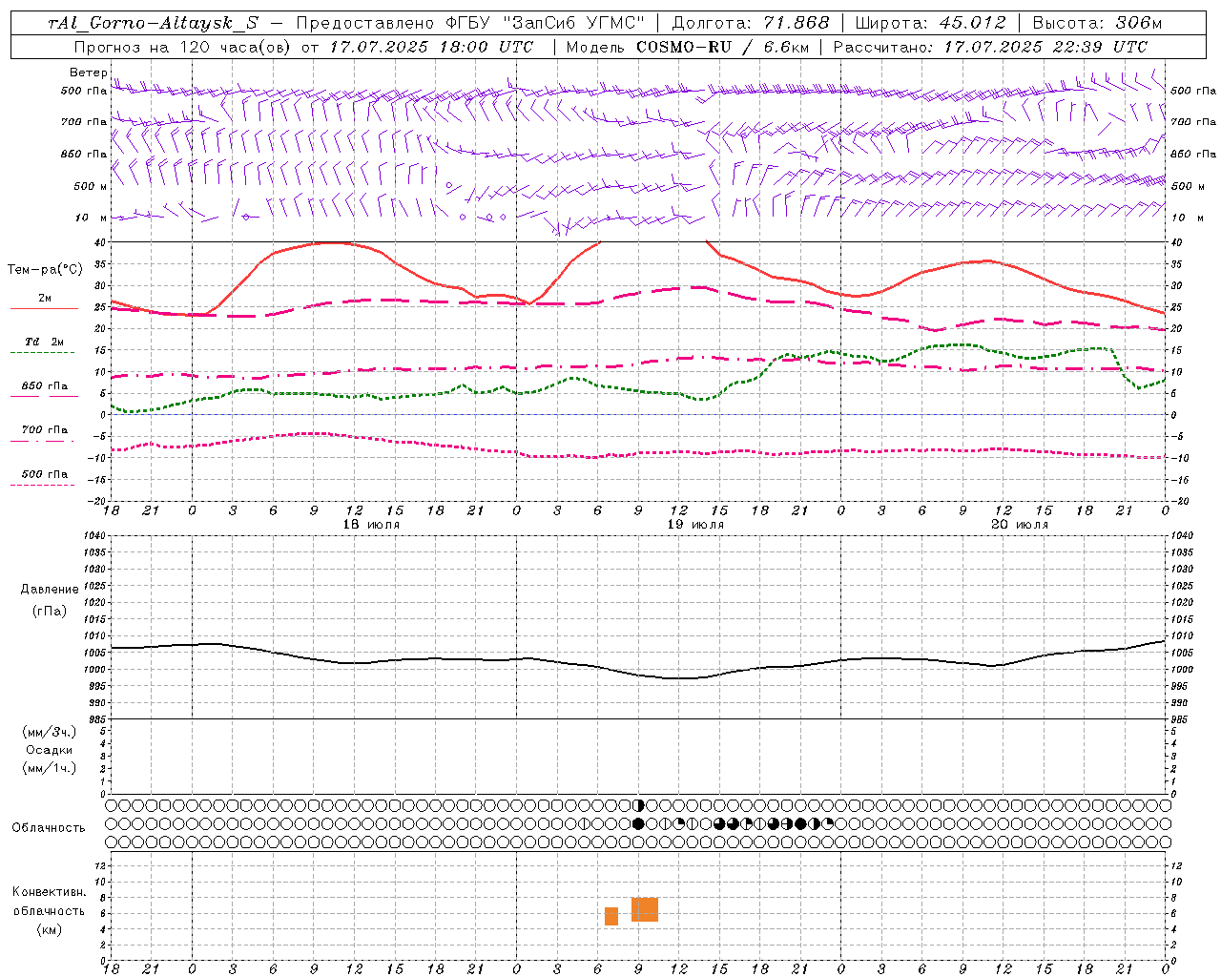1221x977 pixels.
Task: Click the Прогноз на 120 часа(ов) text
Action: pos(183,47)
